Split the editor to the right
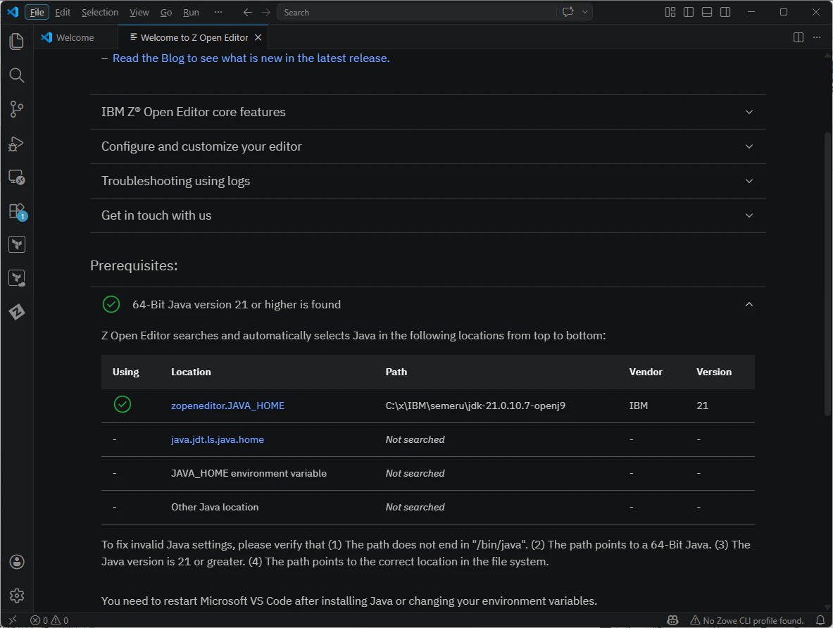 coord(798,37)
